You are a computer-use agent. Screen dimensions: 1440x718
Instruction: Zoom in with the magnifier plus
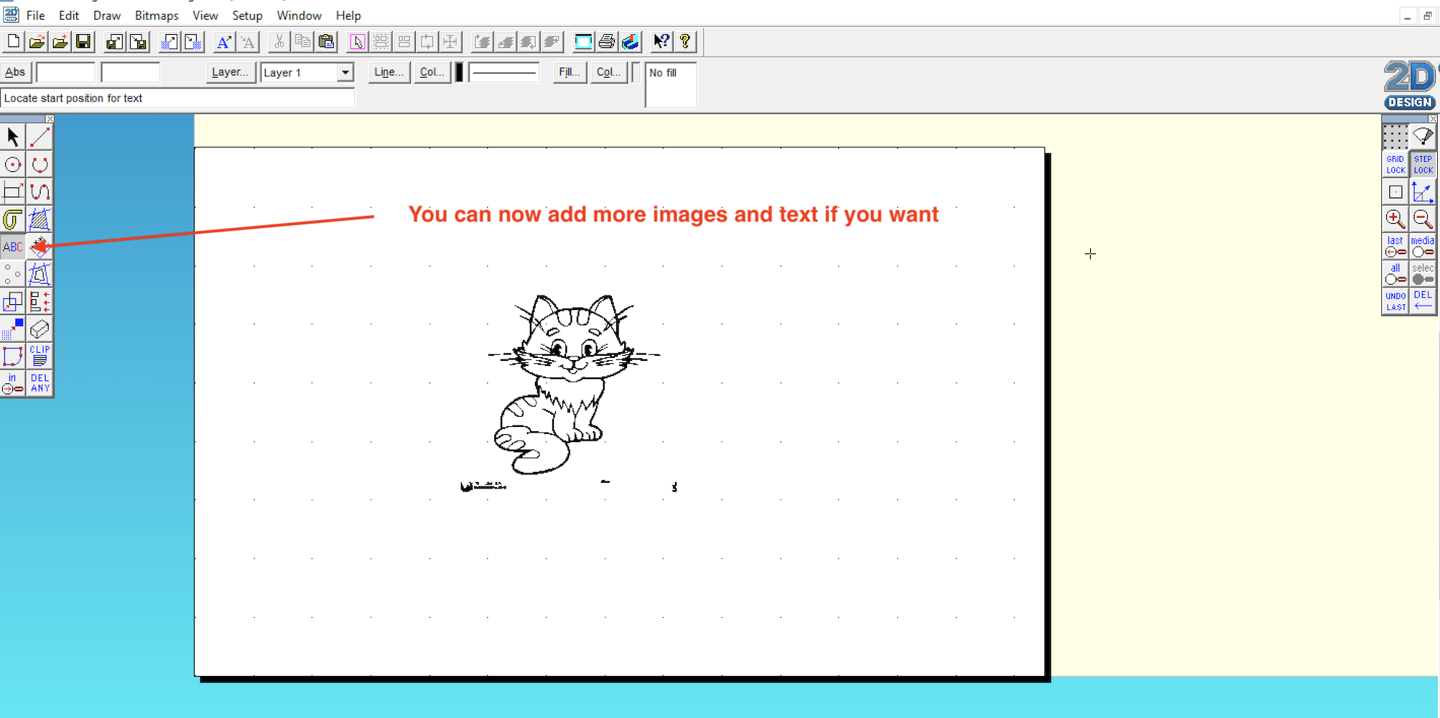point(1394,219)
